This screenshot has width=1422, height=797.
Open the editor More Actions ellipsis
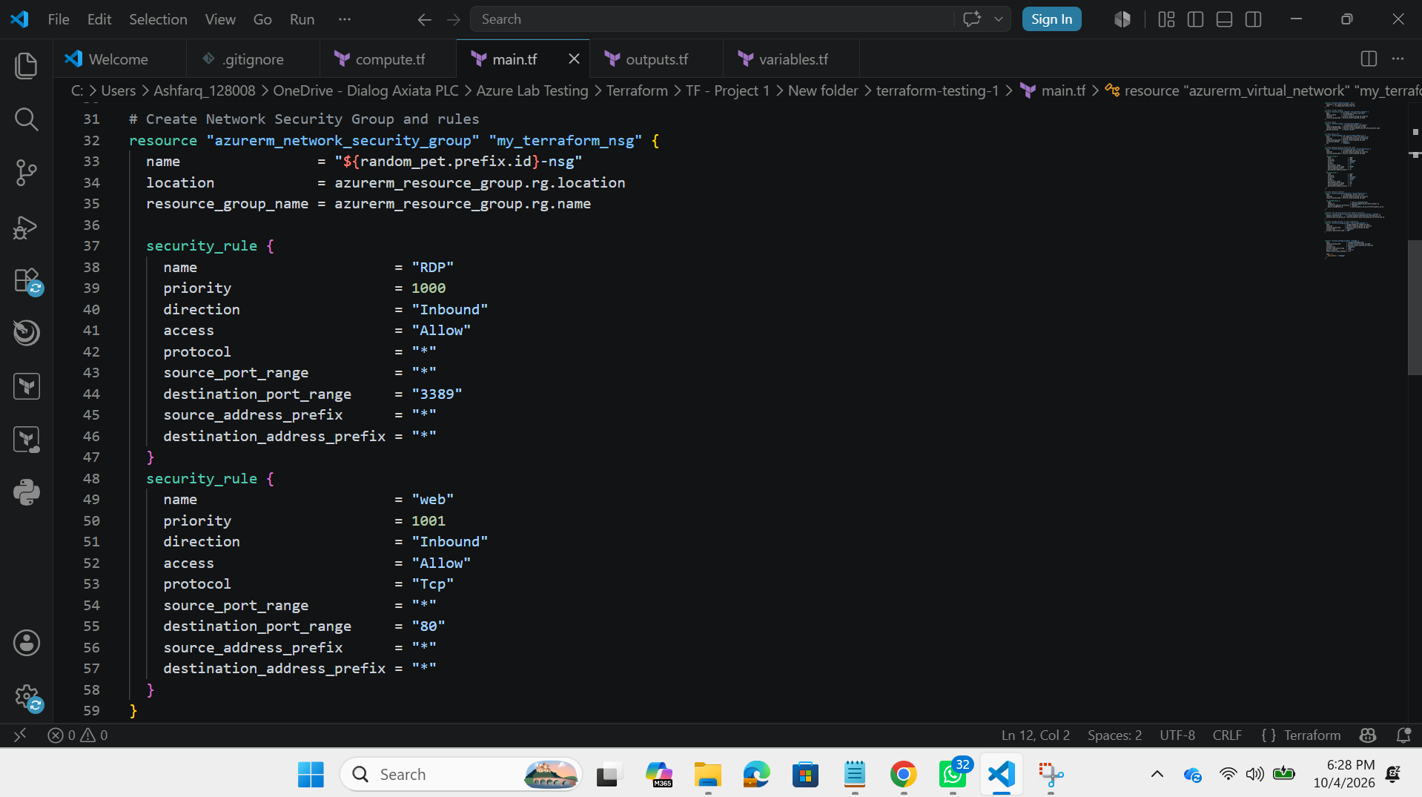point(1398,59)
